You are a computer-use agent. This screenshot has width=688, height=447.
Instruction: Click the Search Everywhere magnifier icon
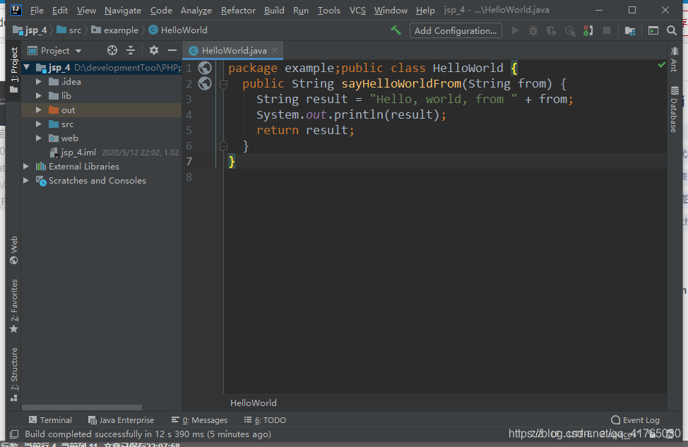coord(671,30)
